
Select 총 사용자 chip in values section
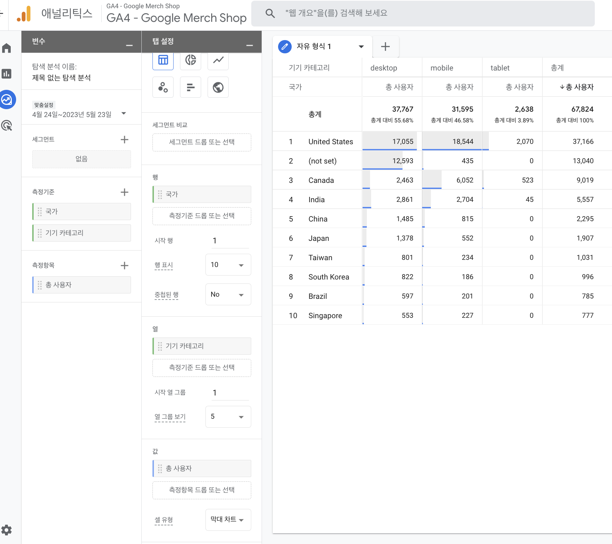[x=202, y=468]
